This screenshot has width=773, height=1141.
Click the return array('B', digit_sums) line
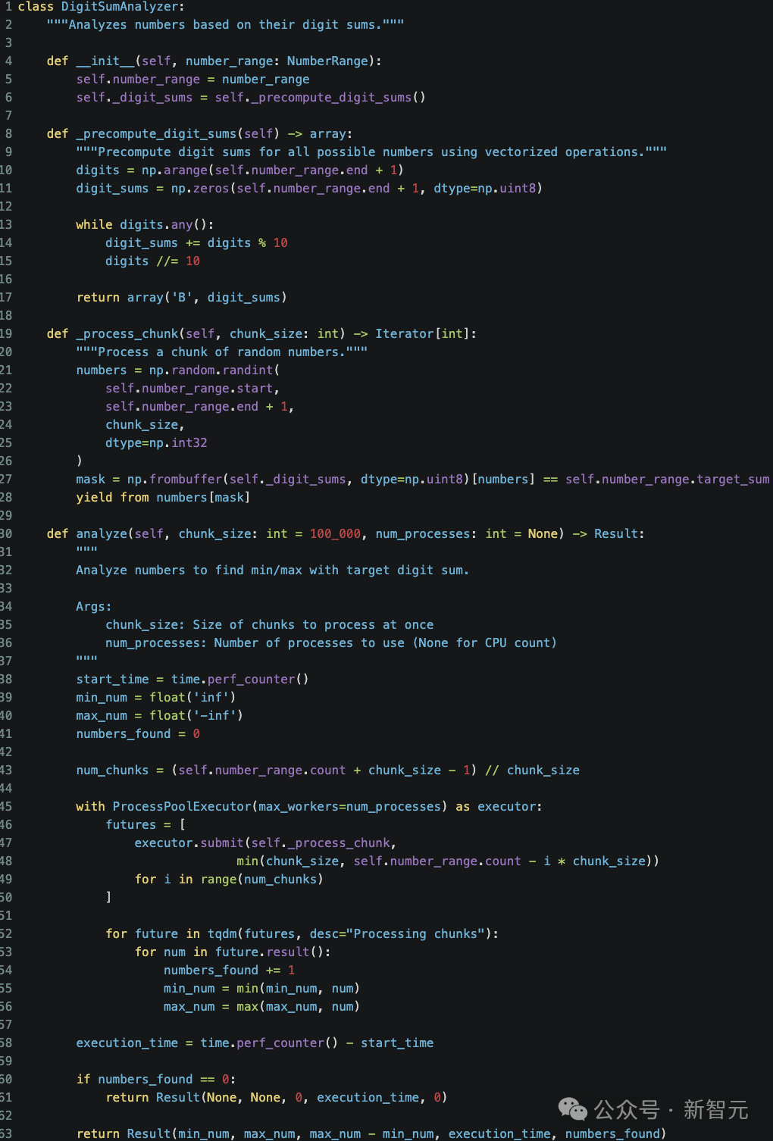pyautogui.click(x=181, y=297)
